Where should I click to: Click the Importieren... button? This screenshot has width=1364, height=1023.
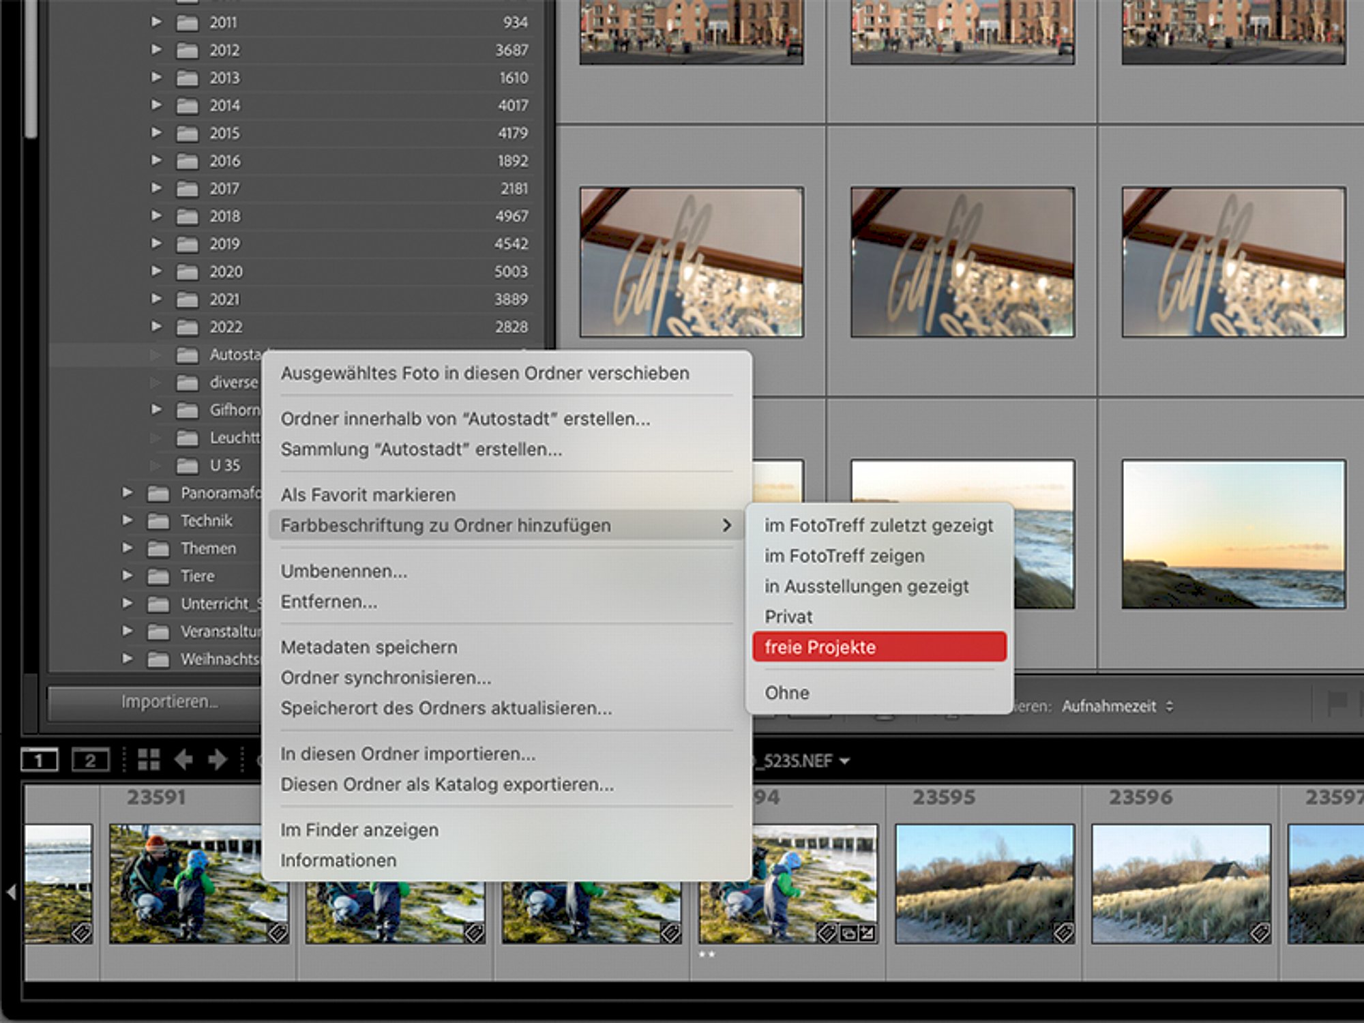[154, 702]
